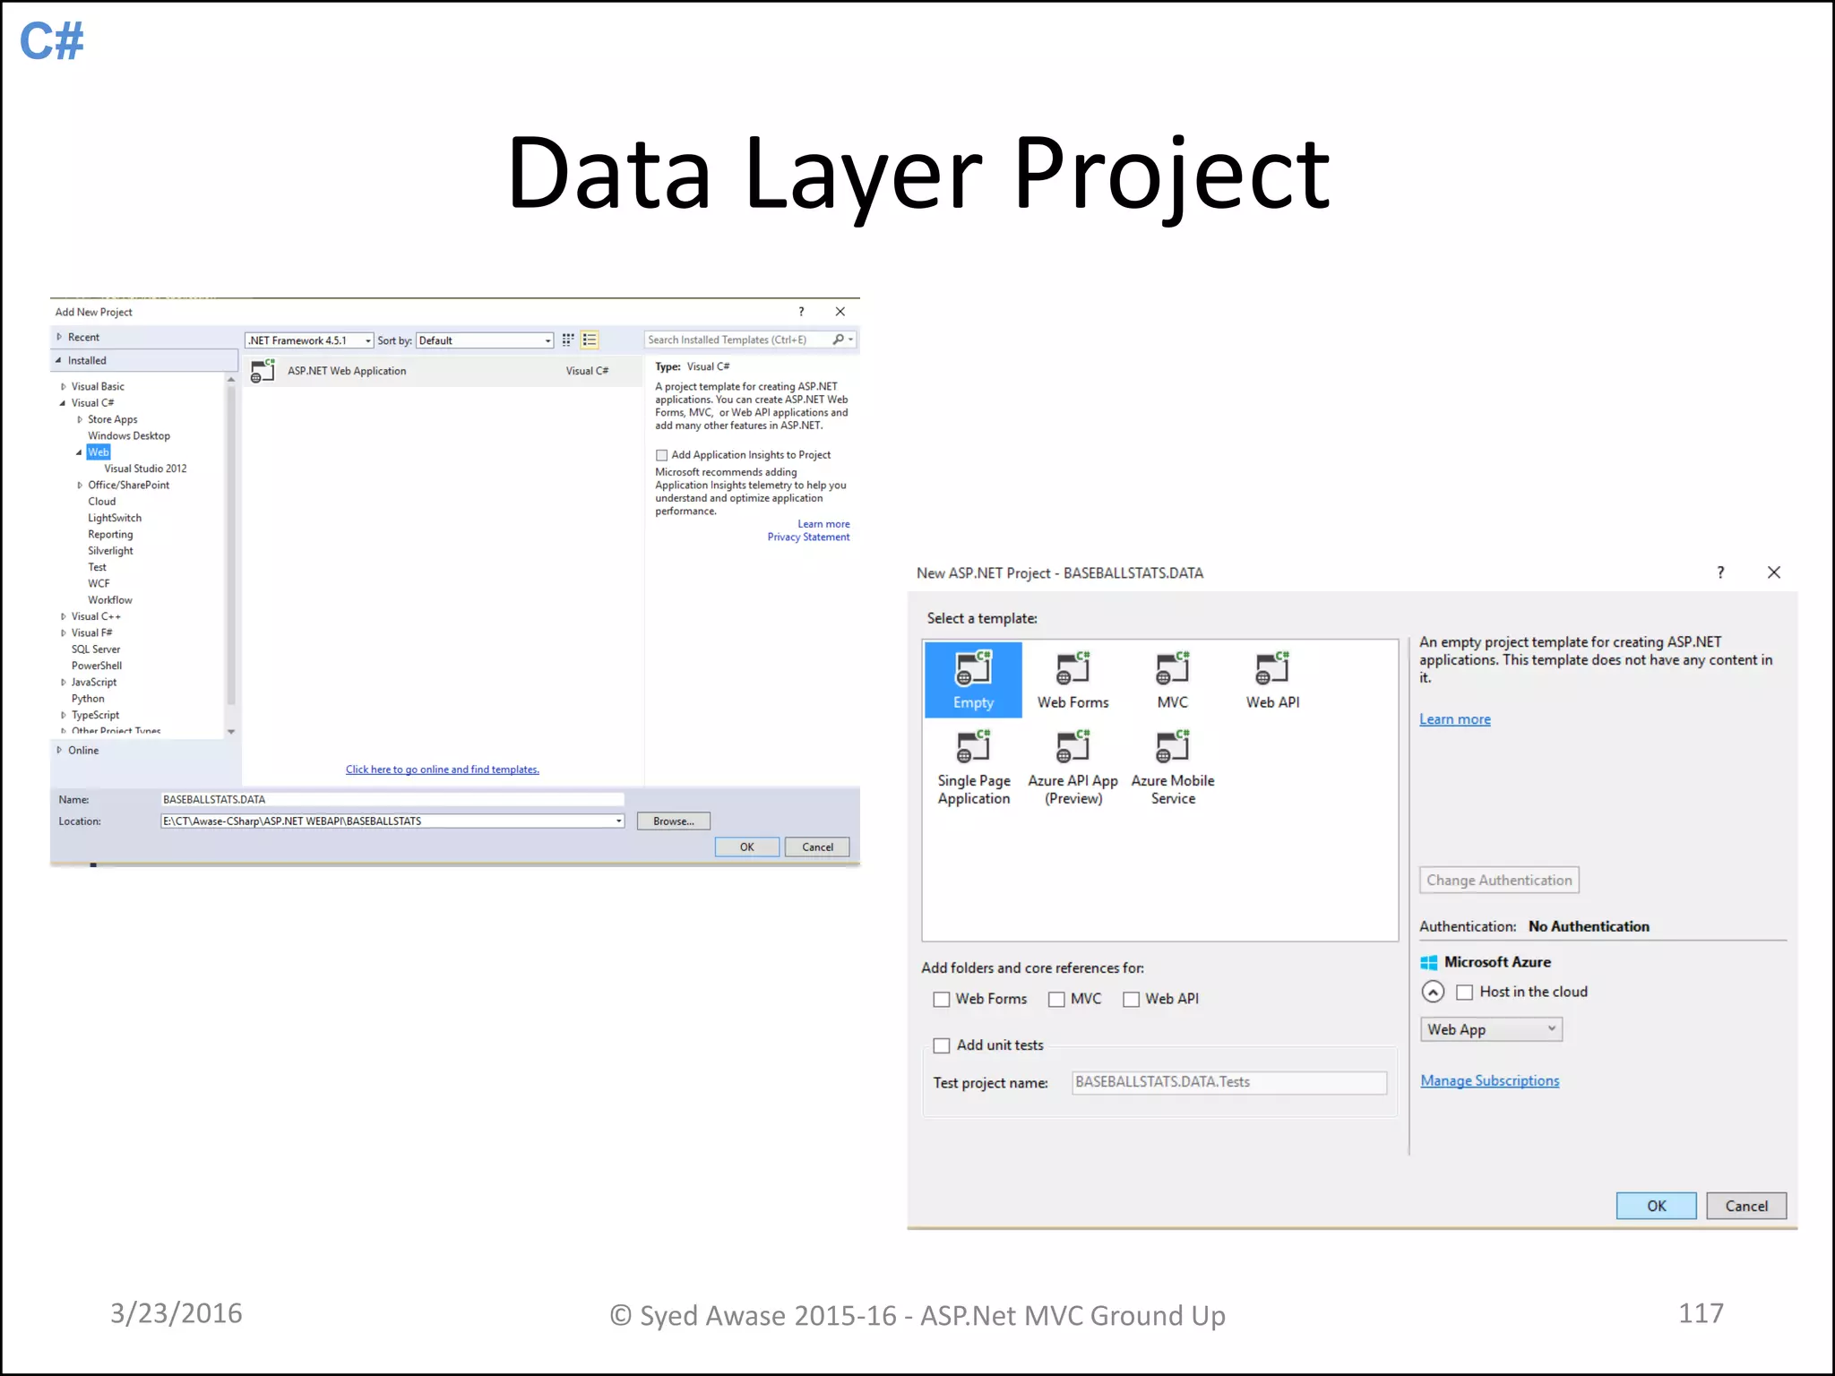Open Manage Subscriptions link

pyautogui.click(x=1490, y=1080)
